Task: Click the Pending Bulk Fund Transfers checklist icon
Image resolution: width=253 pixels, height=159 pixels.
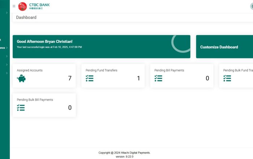Action: (227, 78)
